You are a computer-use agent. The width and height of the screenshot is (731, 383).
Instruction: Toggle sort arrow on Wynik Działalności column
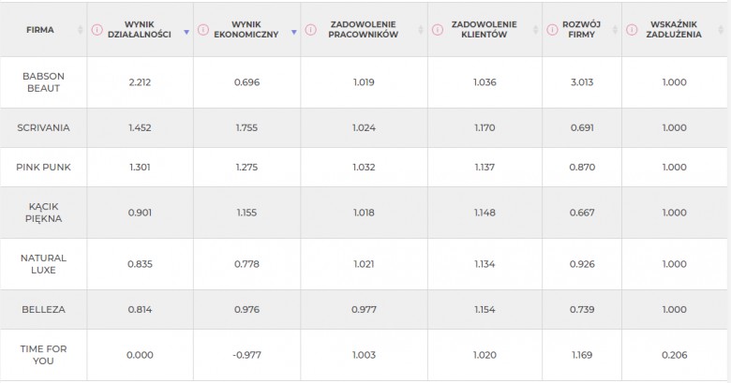point(186,32)
